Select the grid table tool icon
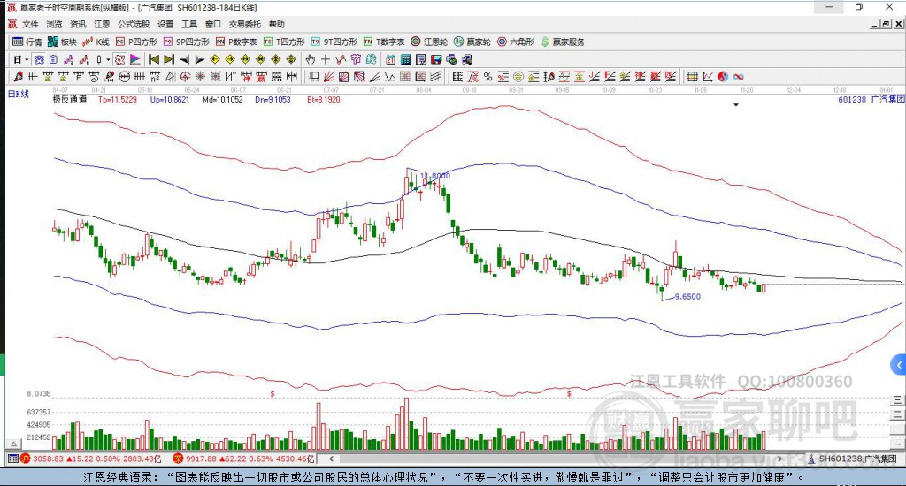906x486 pixels. [x=692, y=77]
